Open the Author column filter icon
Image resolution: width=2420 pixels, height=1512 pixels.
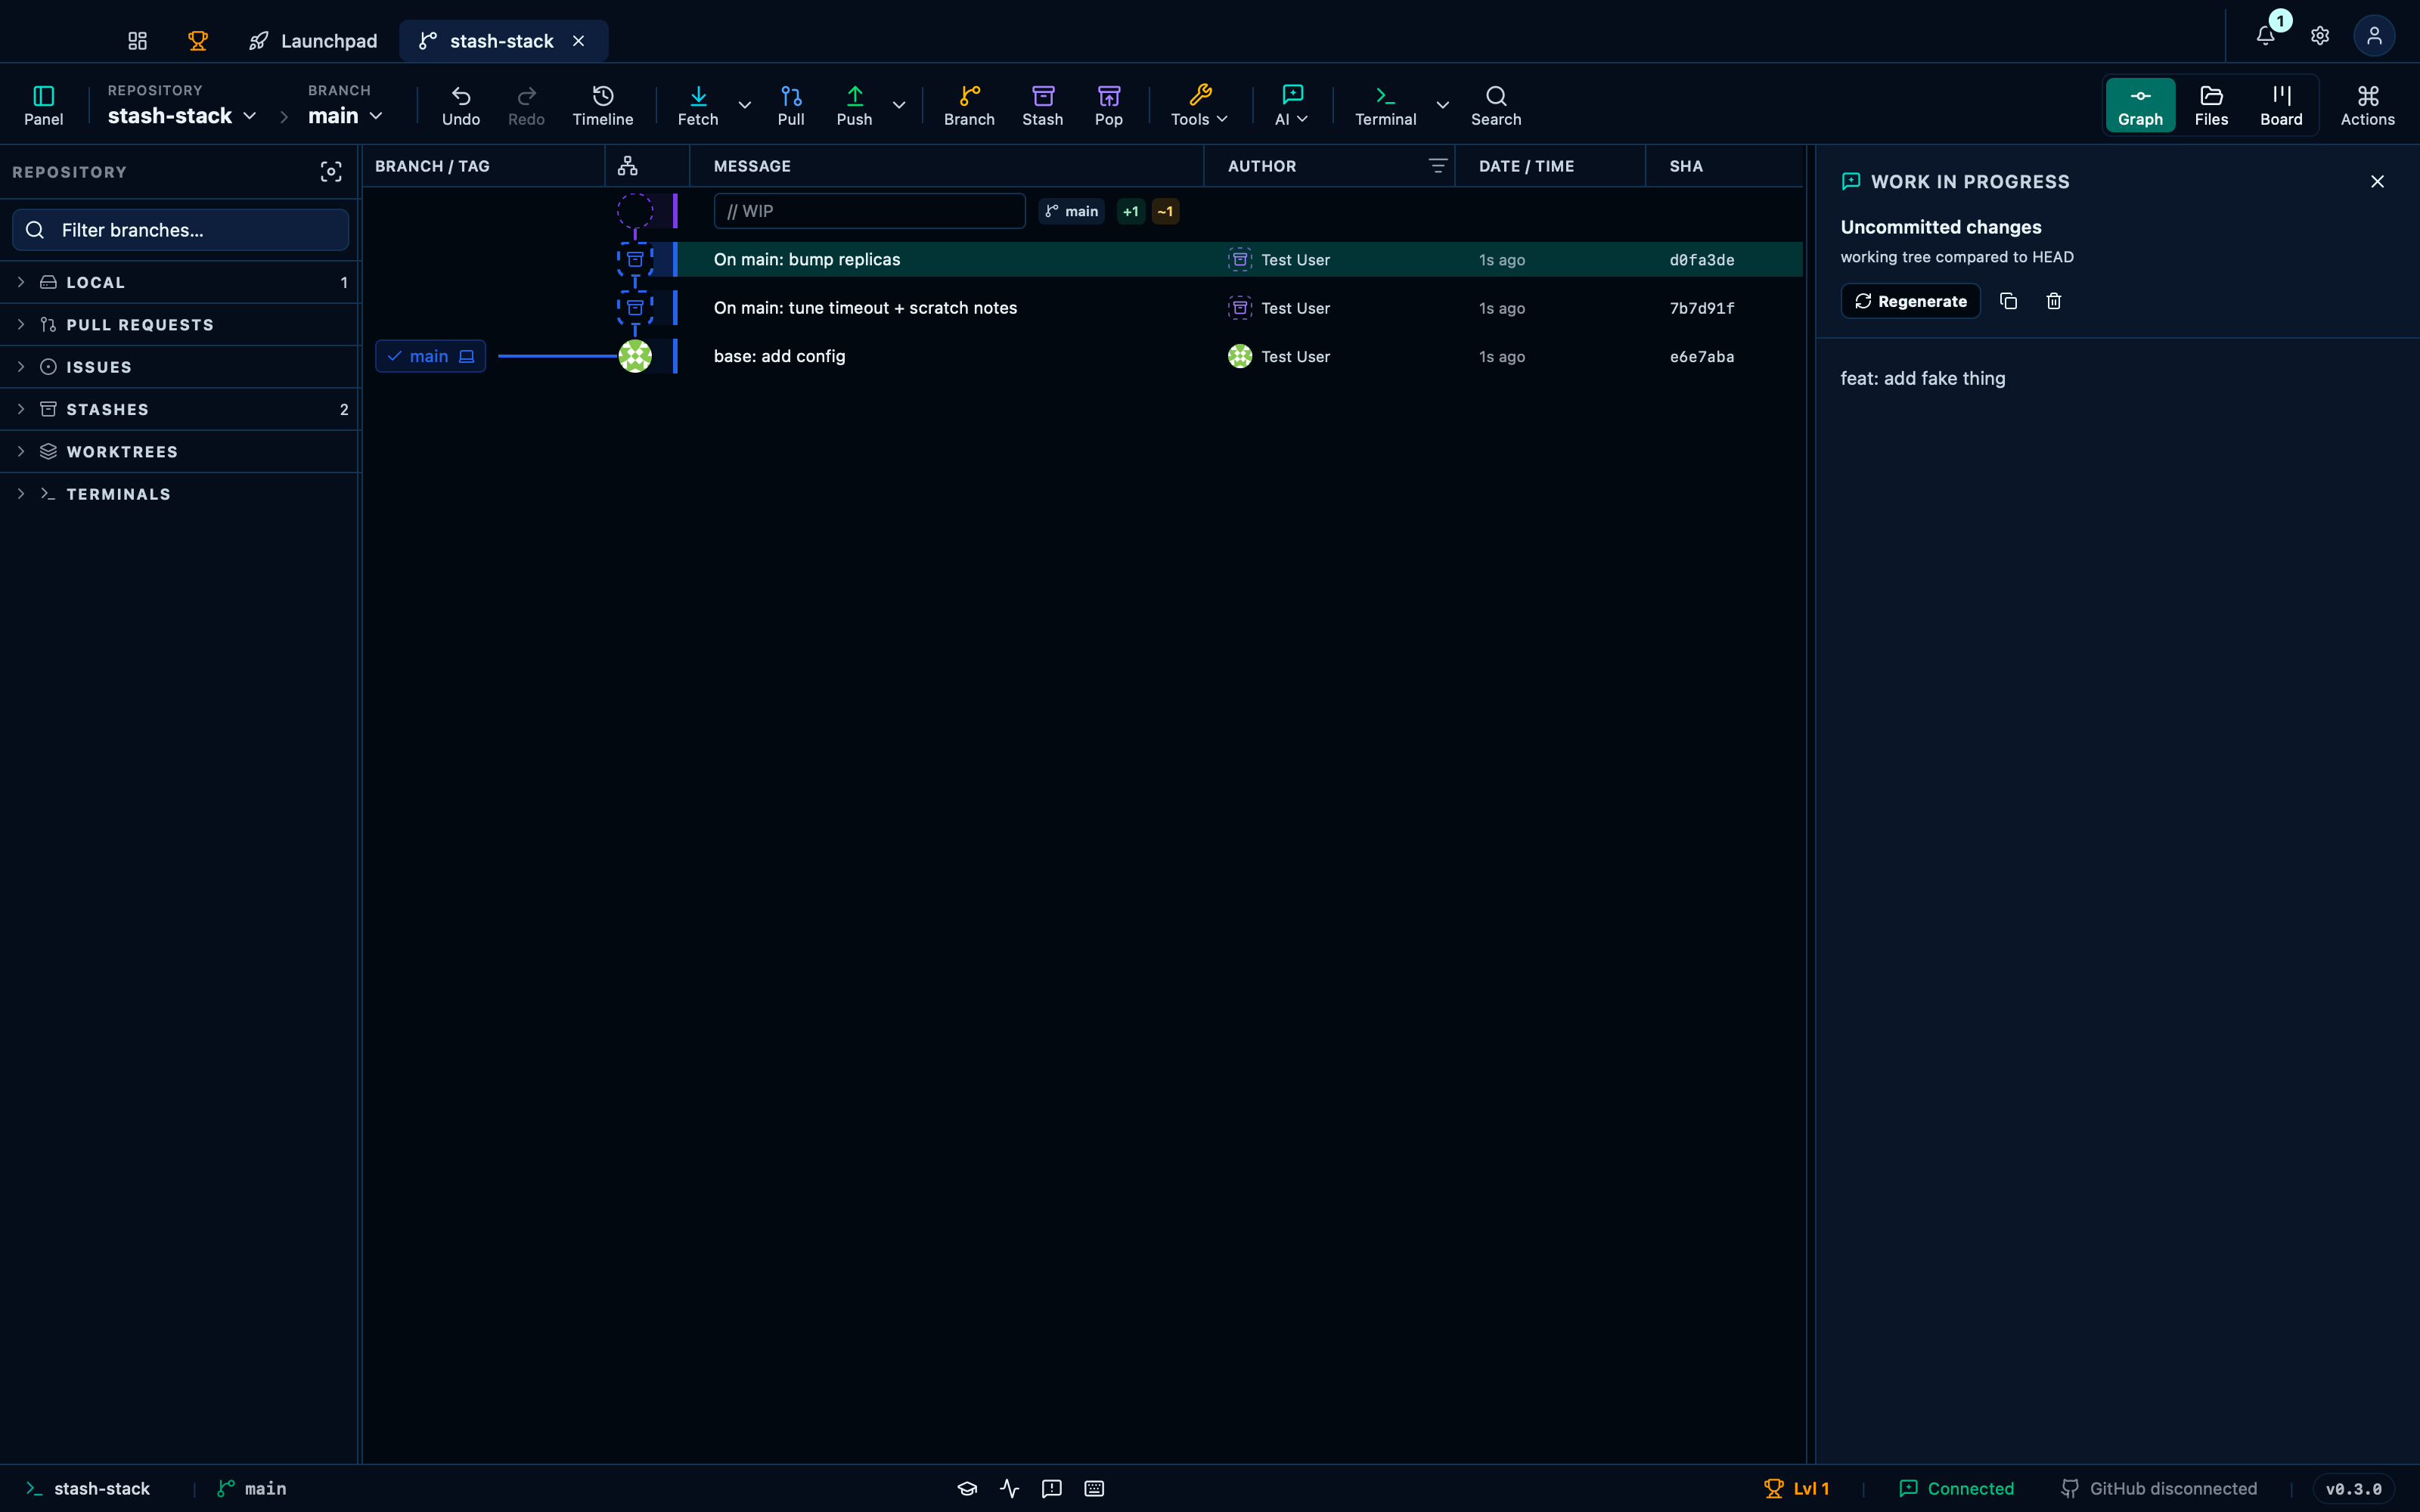(1437, 166)
